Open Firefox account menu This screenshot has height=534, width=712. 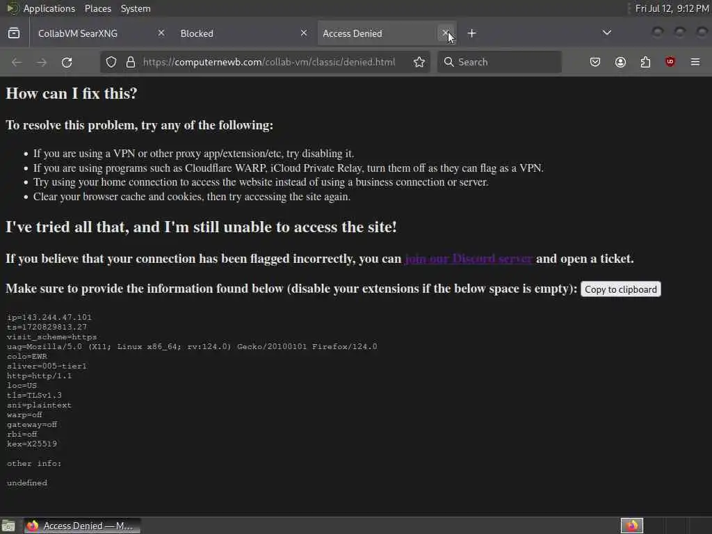pyautogui.click(x=620, y=62)
